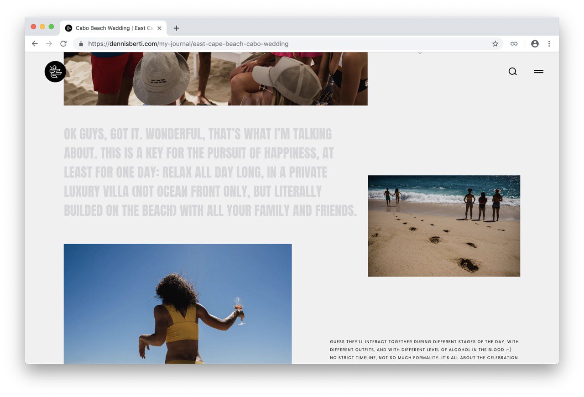Screen dimensions: 584x397
Task: Open the two-line hamburger menu
Action: (539, 72)
